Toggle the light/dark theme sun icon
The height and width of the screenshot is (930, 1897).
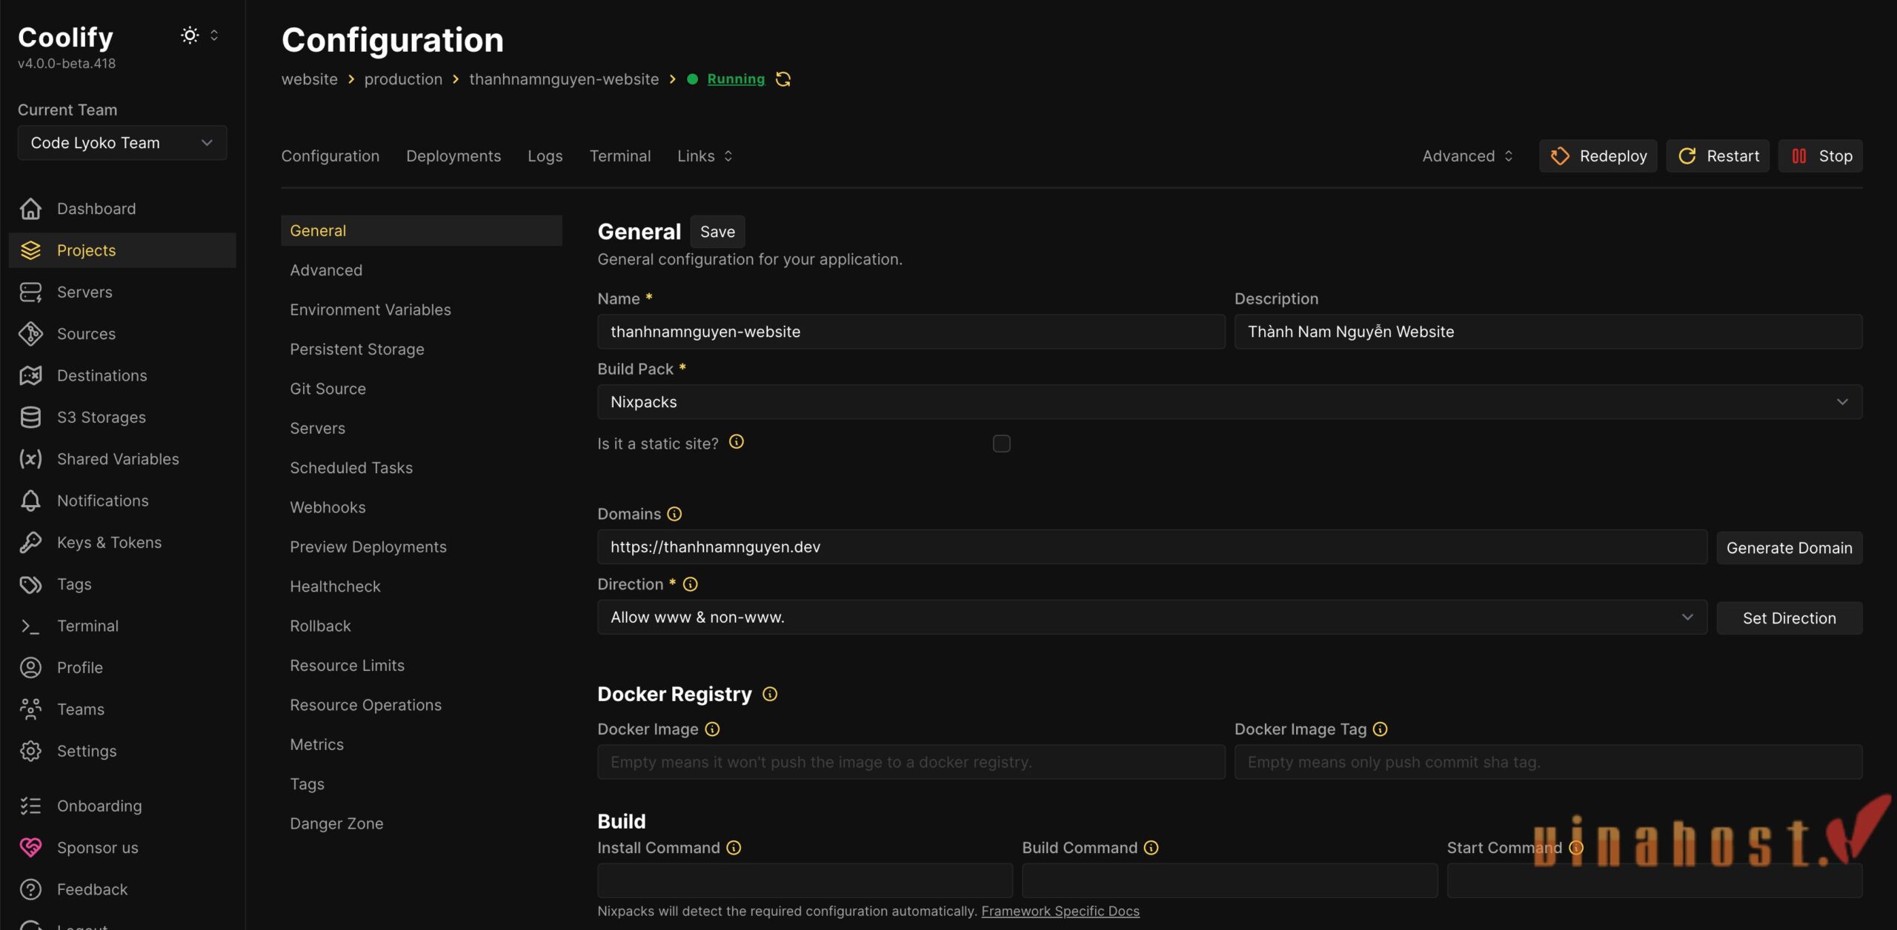coord(190,35)
